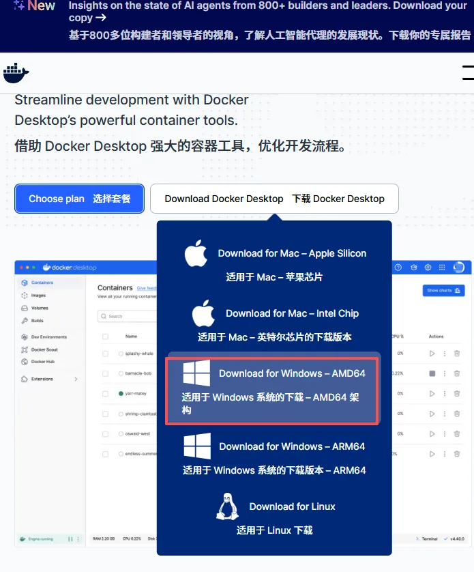Click the Show charts button

coord(443,290)
